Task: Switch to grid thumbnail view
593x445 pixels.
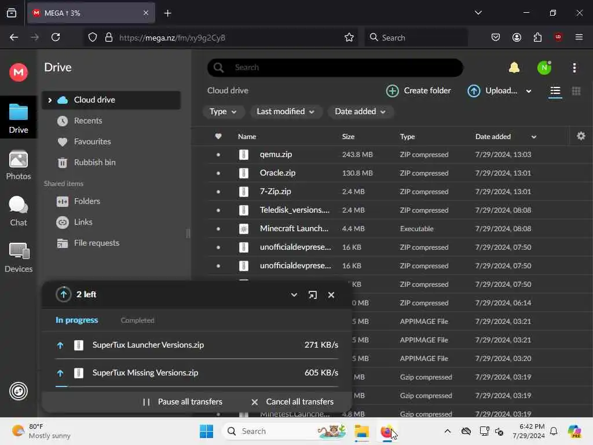Action: (x=576, y=91)
